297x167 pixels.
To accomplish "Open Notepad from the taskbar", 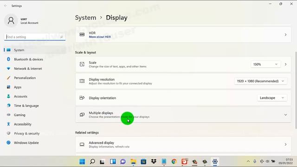I will 164,161.
